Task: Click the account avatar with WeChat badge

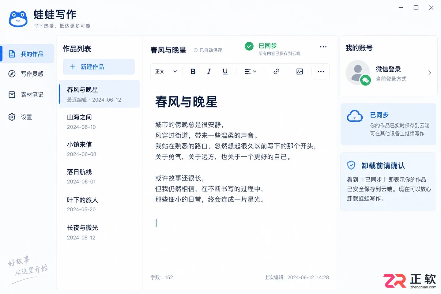Action: pos(358,73)
